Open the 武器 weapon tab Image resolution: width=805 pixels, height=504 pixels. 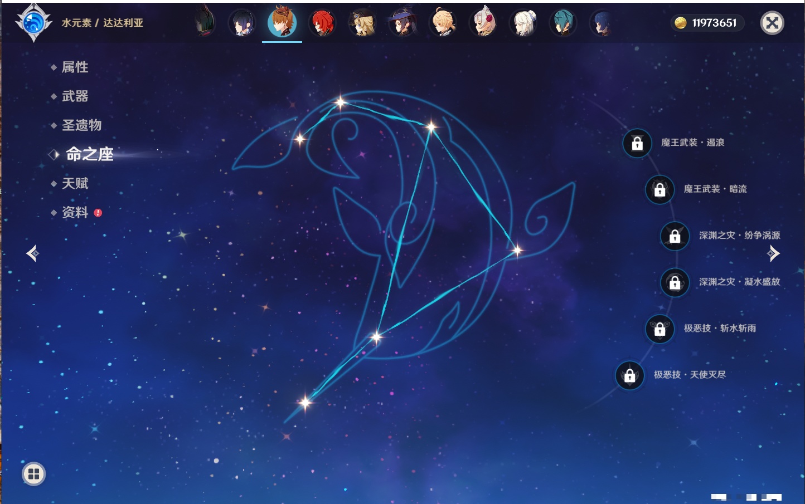point(75,96)
